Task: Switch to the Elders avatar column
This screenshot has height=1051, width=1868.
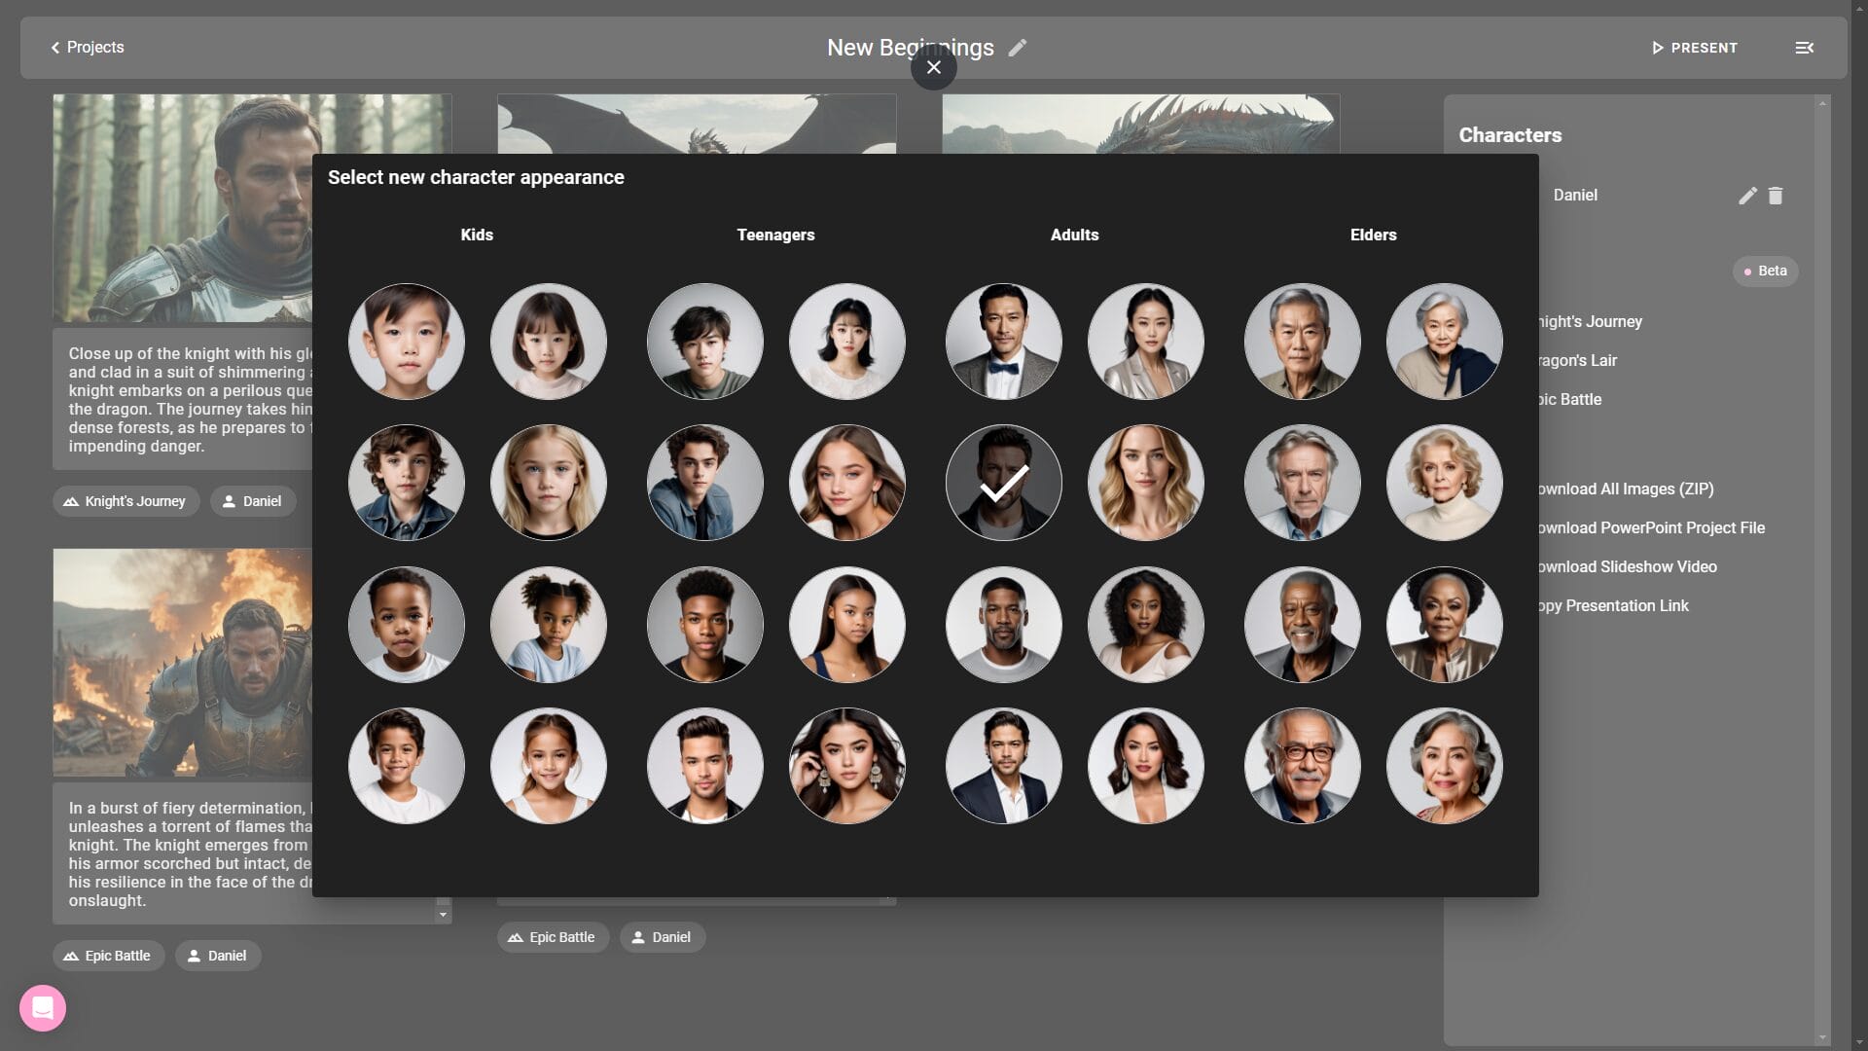Action: 1373,235
